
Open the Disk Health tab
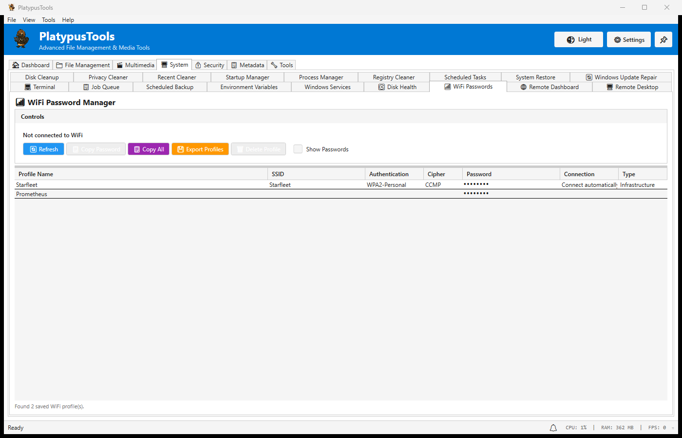tap(397, 87)
